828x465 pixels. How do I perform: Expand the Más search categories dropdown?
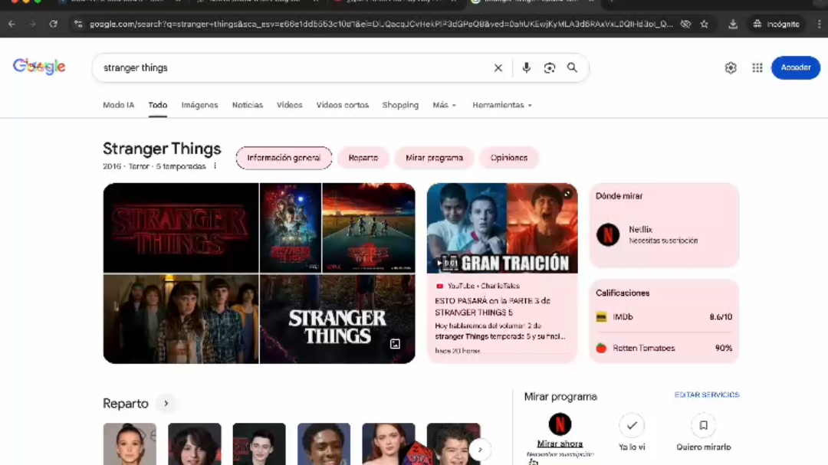(444, 105)
